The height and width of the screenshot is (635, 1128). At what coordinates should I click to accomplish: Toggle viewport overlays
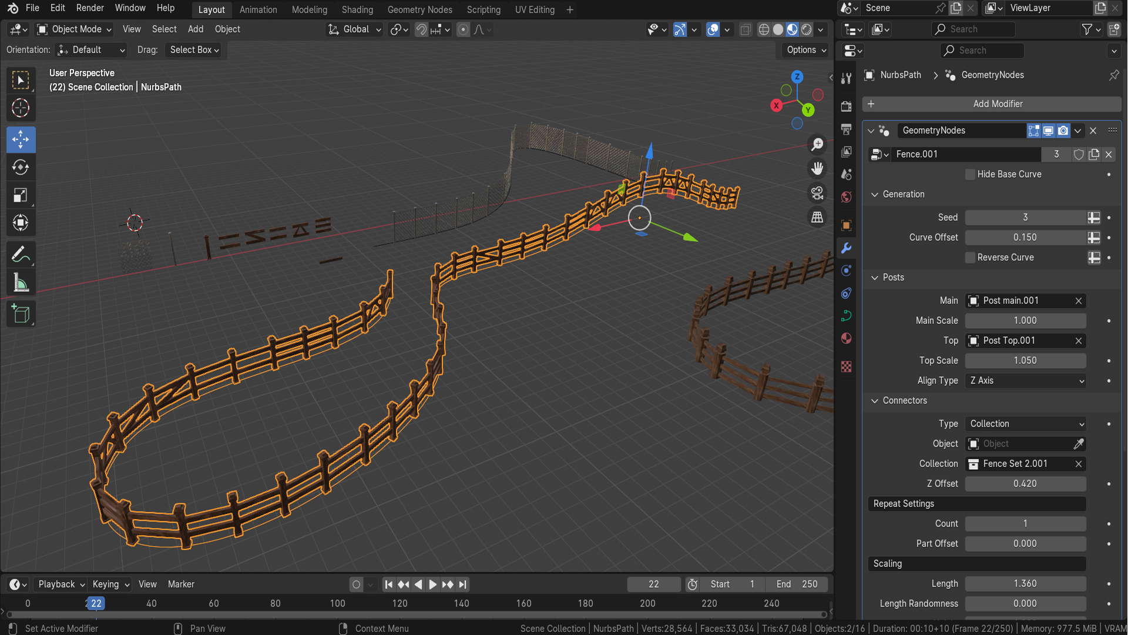pos(713,29)
